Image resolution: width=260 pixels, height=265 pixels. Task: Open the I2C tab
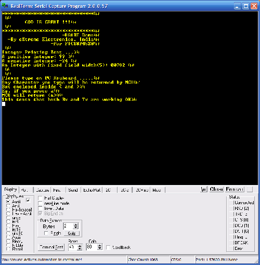click(x=110, y=190)
